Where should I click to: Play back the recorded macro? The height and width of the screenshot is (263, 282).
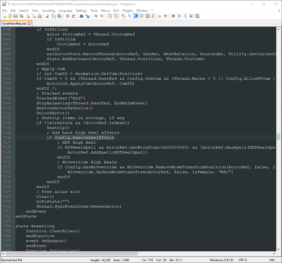click(185, 16)
